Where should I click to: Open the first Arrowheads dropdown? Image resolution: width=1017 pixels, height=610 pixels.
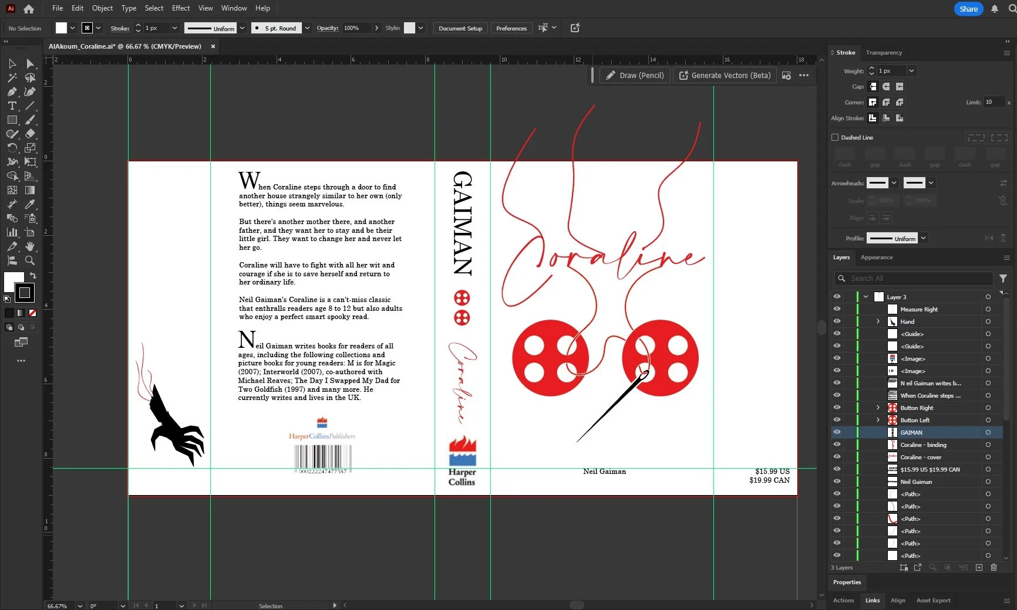point(894,183)
